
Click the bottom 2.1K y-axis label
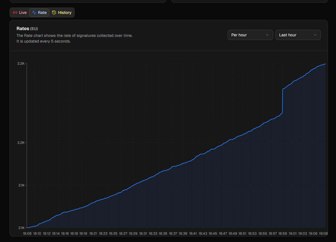tap(21, 228)
